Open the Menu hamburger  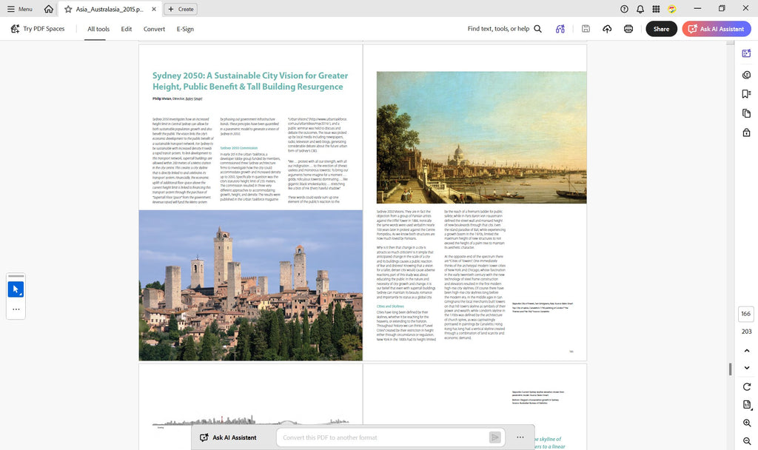[19, 9]
